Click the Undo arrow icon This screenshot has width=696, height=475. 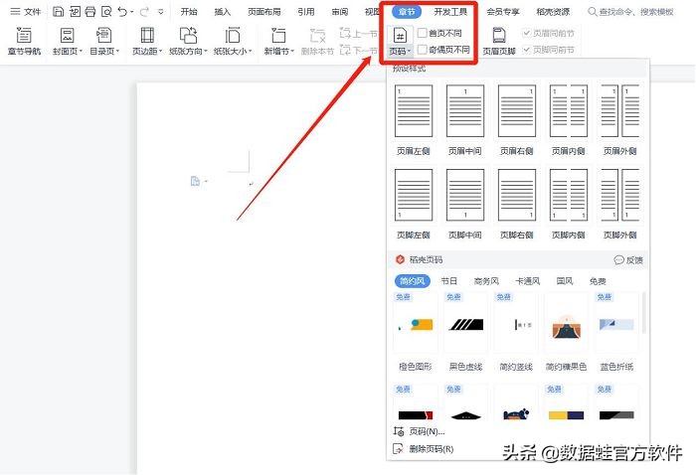tap(123, 12)
